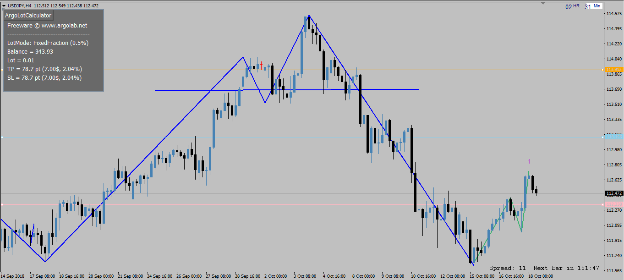
Task: Click the '16 Oct 16:00' time label
Action: point(512,277)
